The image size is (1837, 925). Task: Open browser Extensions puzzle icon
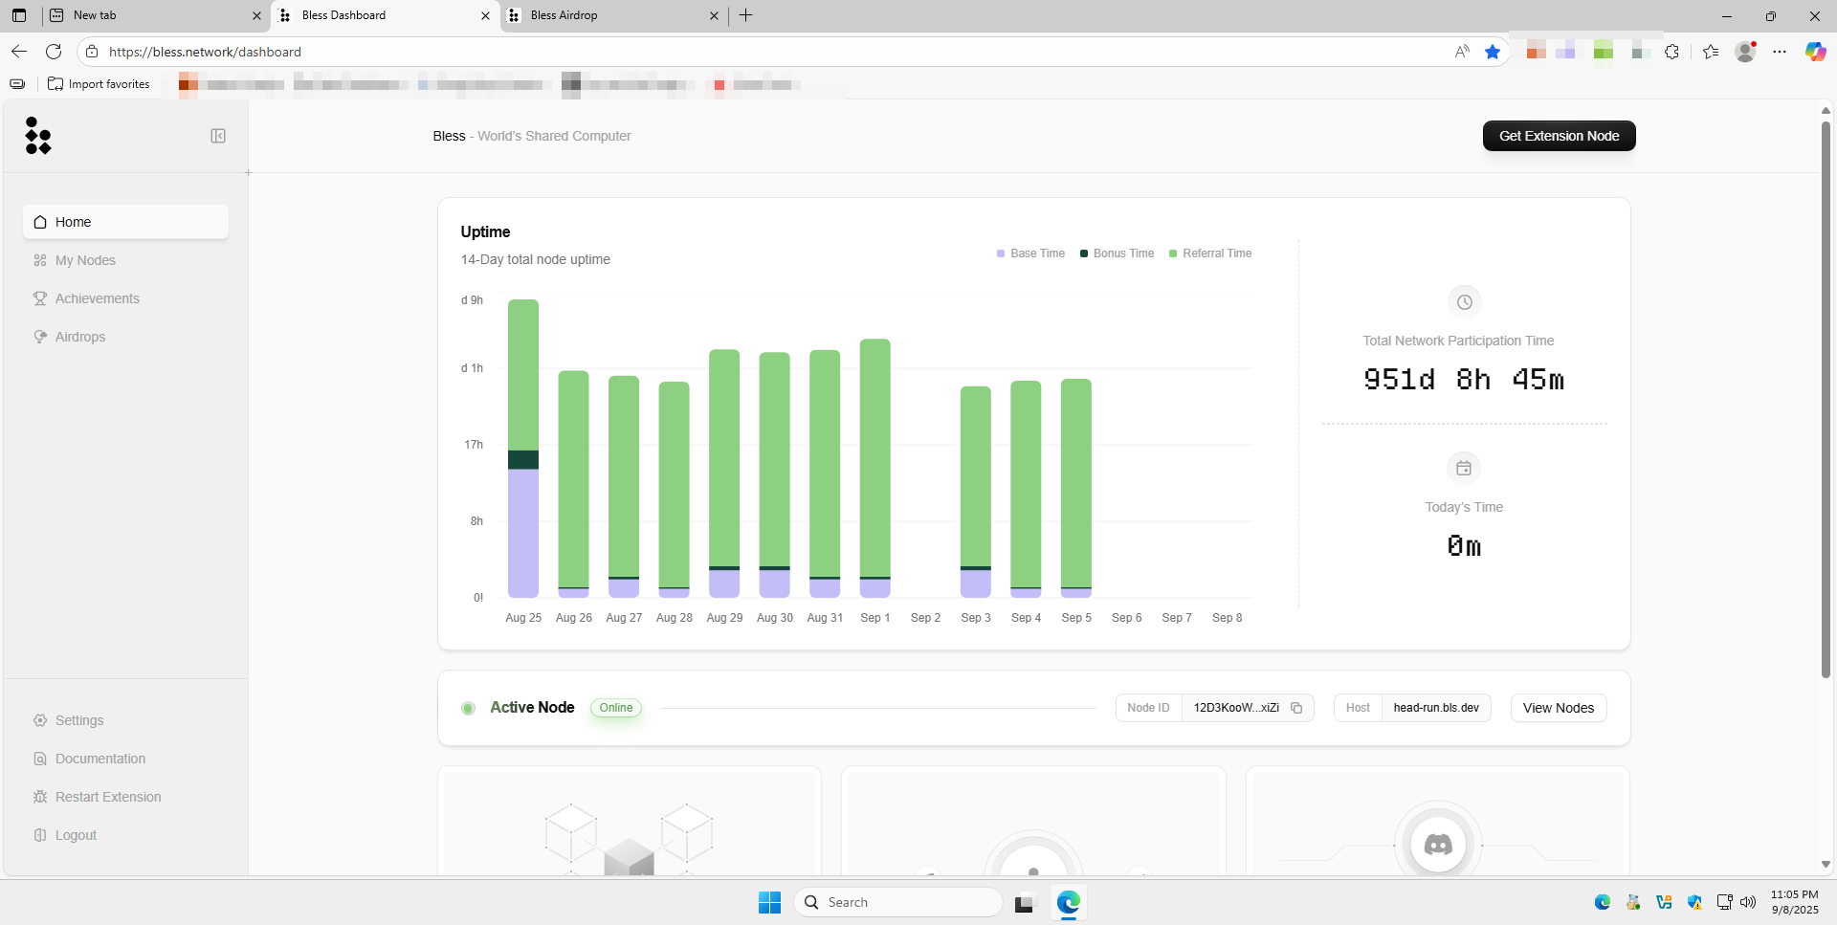point(1671,52)
